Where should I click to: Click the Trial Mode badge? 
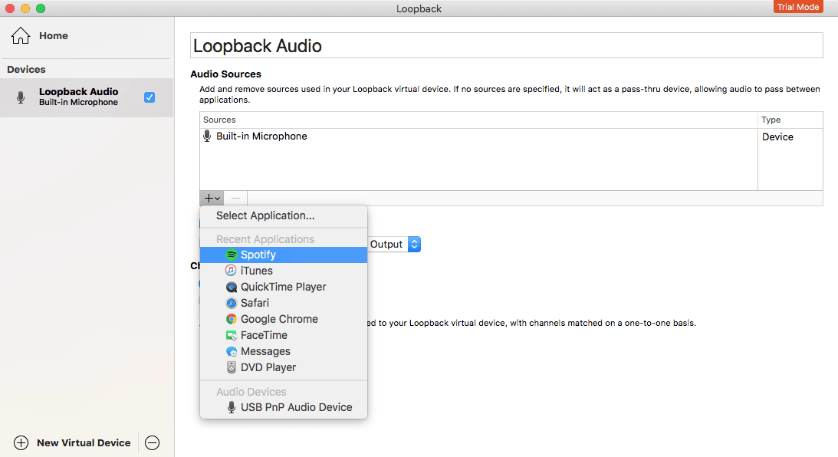(798, 7)
